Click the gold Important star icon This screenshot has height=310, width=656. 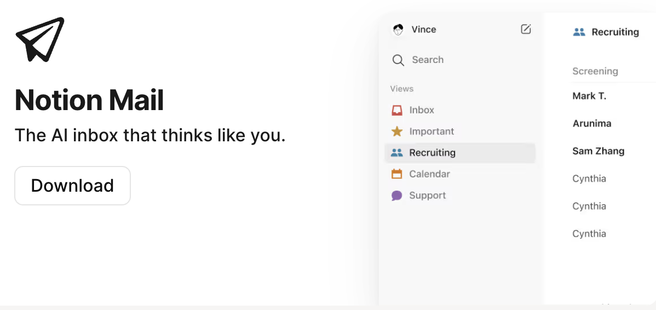(397, 131)
